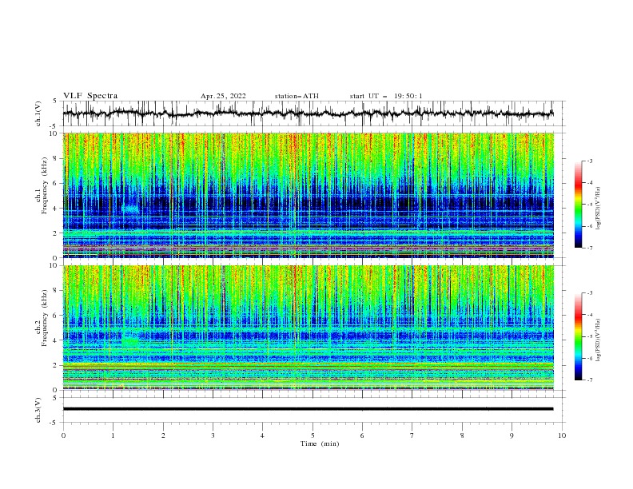Screen dimensions: 633x489
Task: Click the "5" tick on the time axis
Action: (313, 435)
